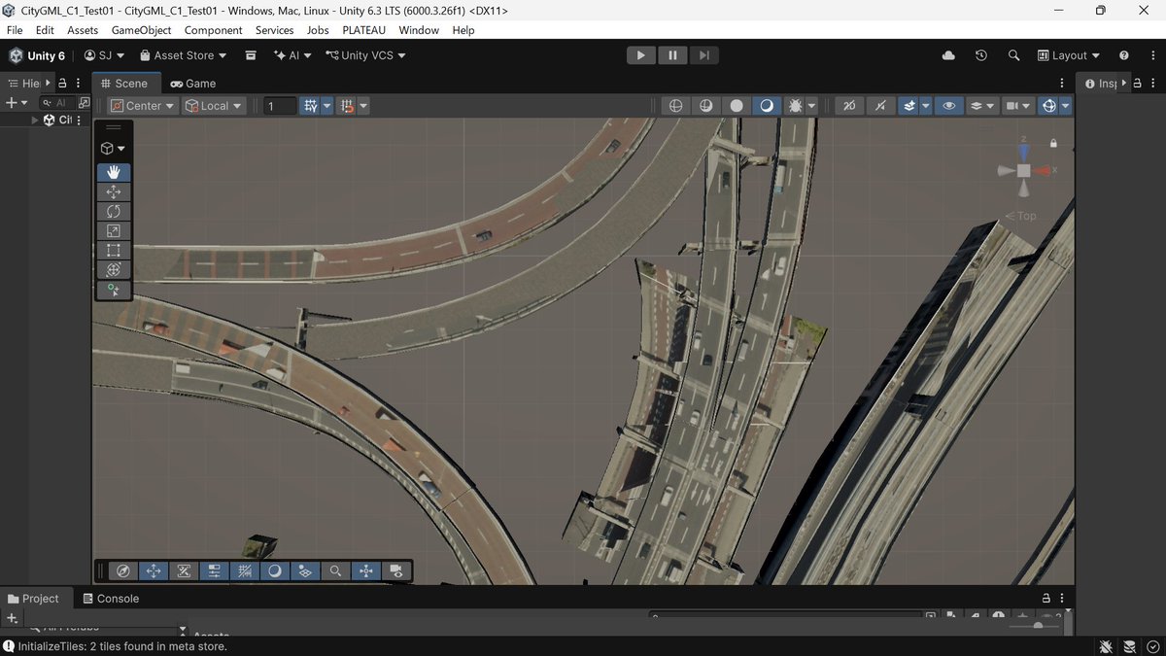Click the Pause button
1166x656 pixels.
[x=672, y=55]
